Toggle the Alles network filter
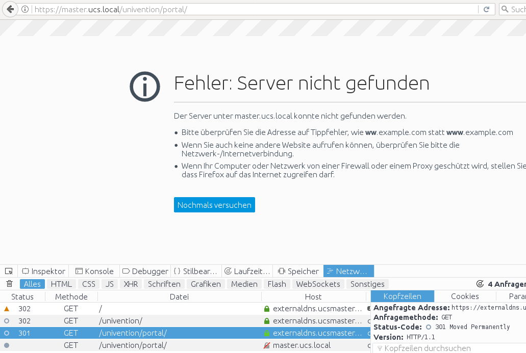The width and height of the screenshot is (526, 353). pos(32,284)
